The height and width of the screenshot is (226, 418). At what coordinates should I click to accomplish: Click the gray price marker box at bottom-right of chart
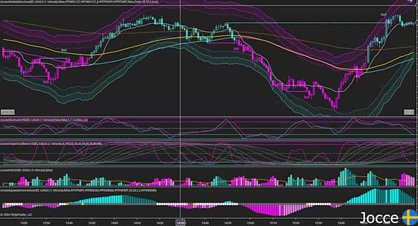409,112
